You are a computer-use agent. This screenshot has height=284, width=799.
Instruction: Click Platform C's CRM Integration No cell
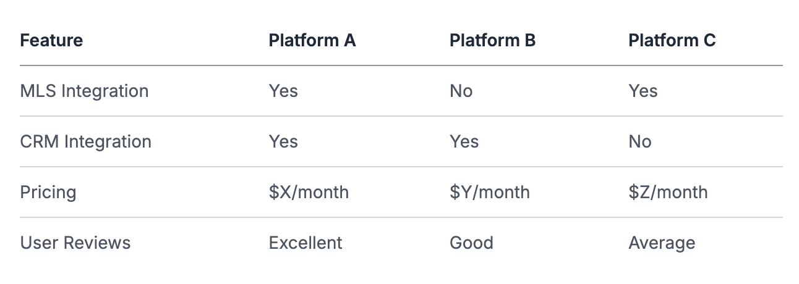[640, 142]
